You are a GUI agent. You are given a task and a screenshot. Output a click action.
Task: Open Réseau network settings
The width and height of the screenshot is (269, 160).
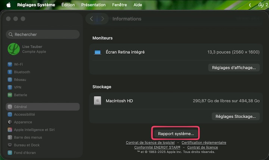[20, 80]
